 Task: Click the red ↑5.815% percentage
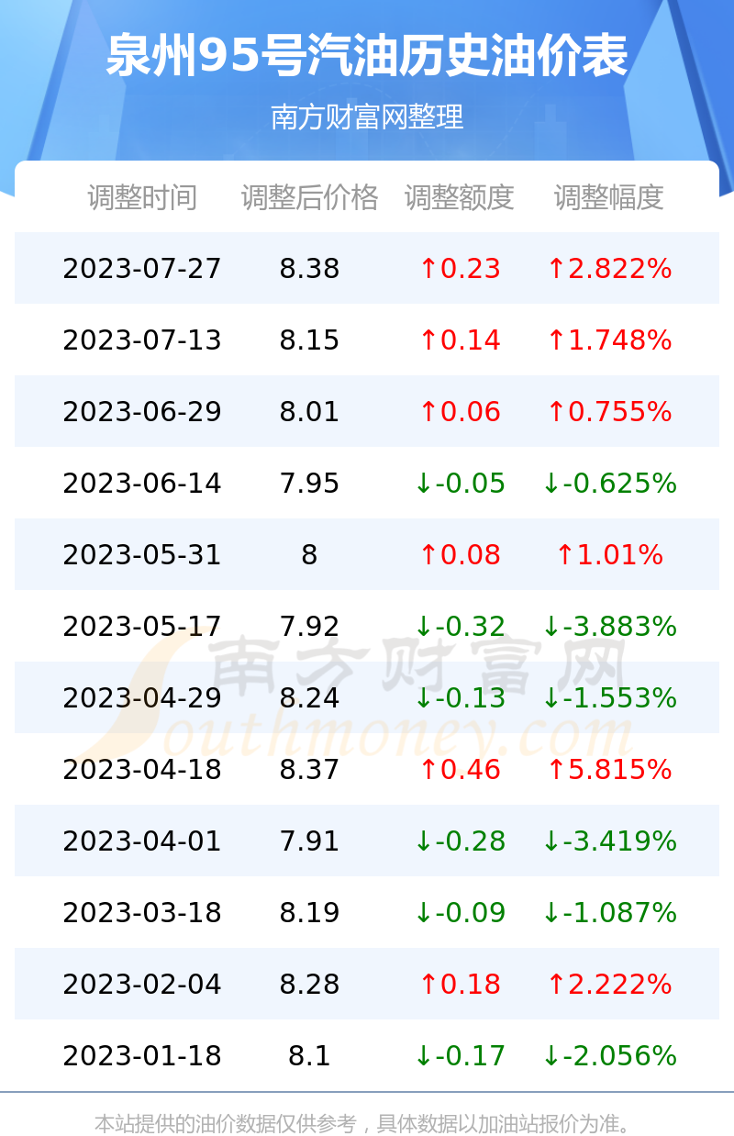609,770
